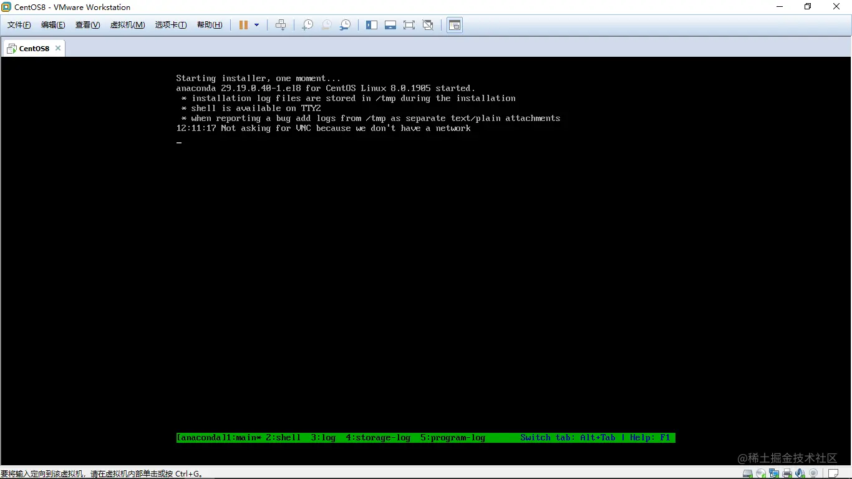Image resolution: width=852 pixels, height=479 pixels.
Task: Click the network adapter icon in status bar
Action: pos(774,473)
